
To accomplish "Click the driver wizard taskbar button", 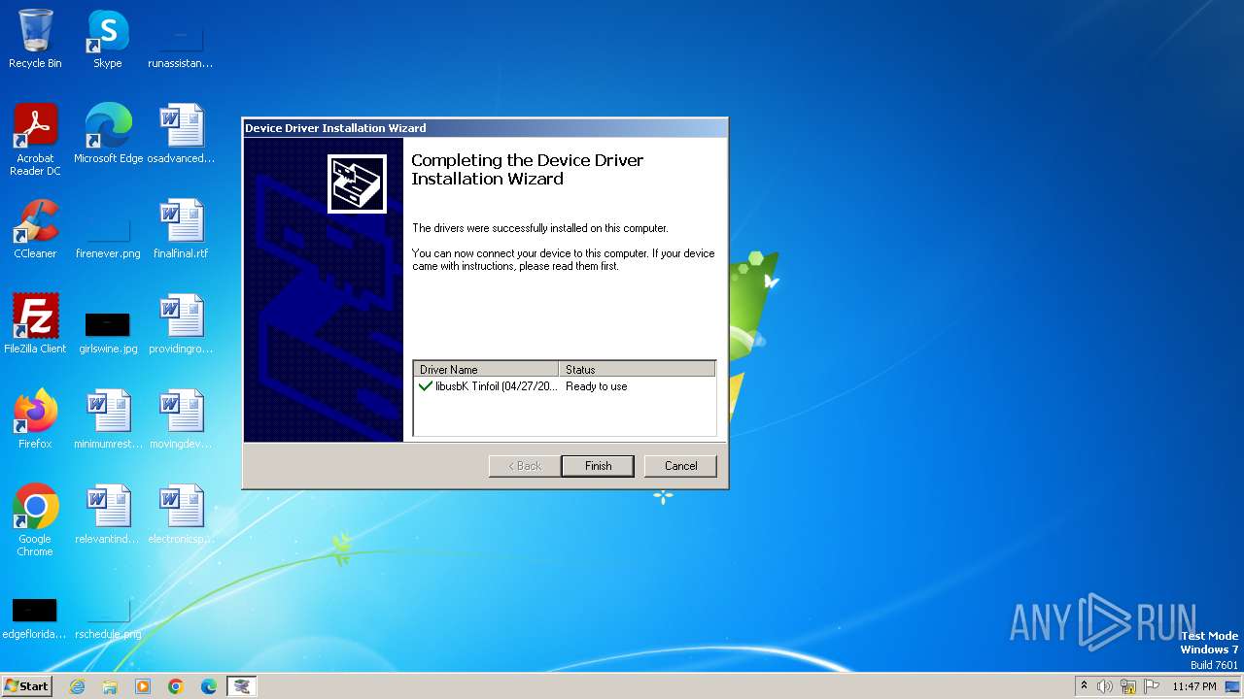I will (x=242, y=686).
